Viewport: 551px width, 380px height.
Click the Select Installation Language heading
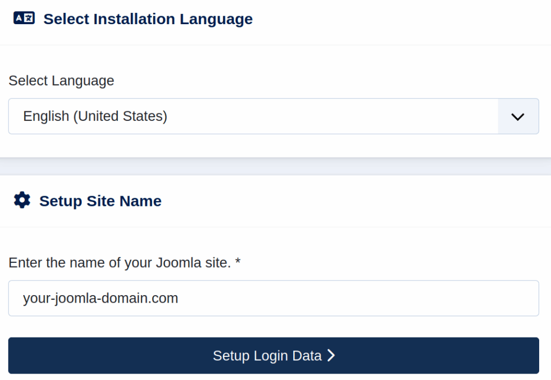[x=147, y=19]
